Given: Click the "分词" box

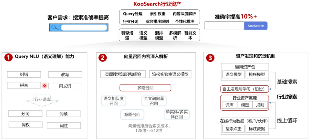Looking at the screenshot, I should tap(25, 114).
